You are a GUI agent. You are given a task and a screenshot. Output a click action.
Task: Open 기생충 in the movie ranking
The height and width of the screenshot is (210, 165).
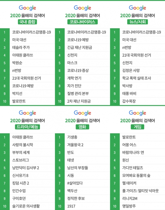point(72,137)
